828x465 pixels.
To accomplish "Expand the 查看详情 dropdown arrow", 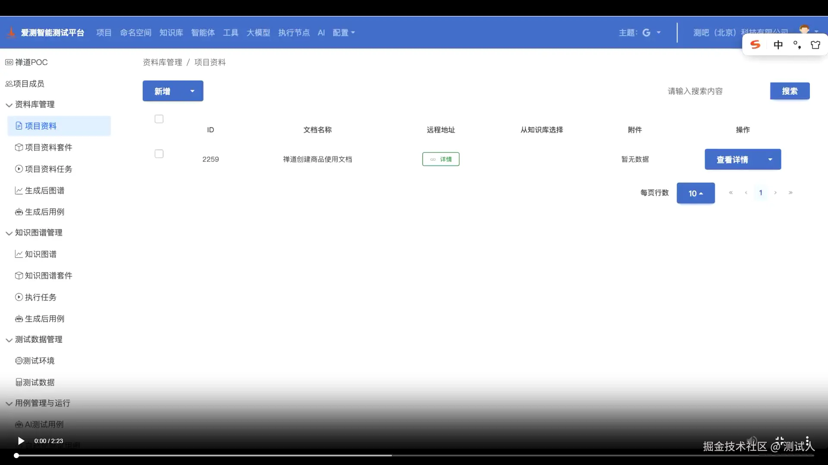I will [x=770, y=160].
